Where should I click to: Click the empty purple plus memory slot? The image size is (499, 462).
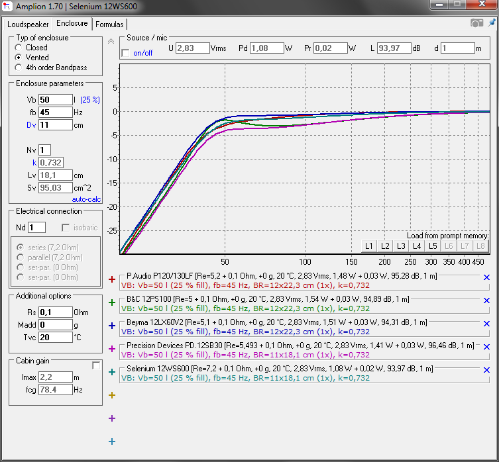[112, 418]
